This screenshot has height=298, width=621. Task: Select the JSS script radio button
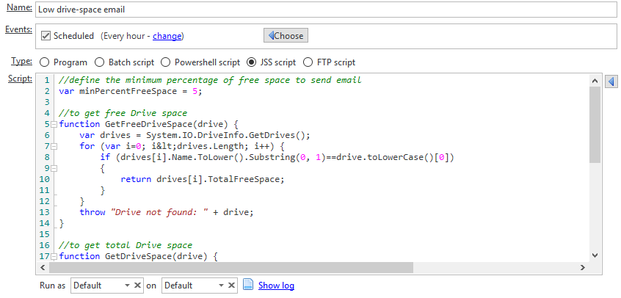251,62
